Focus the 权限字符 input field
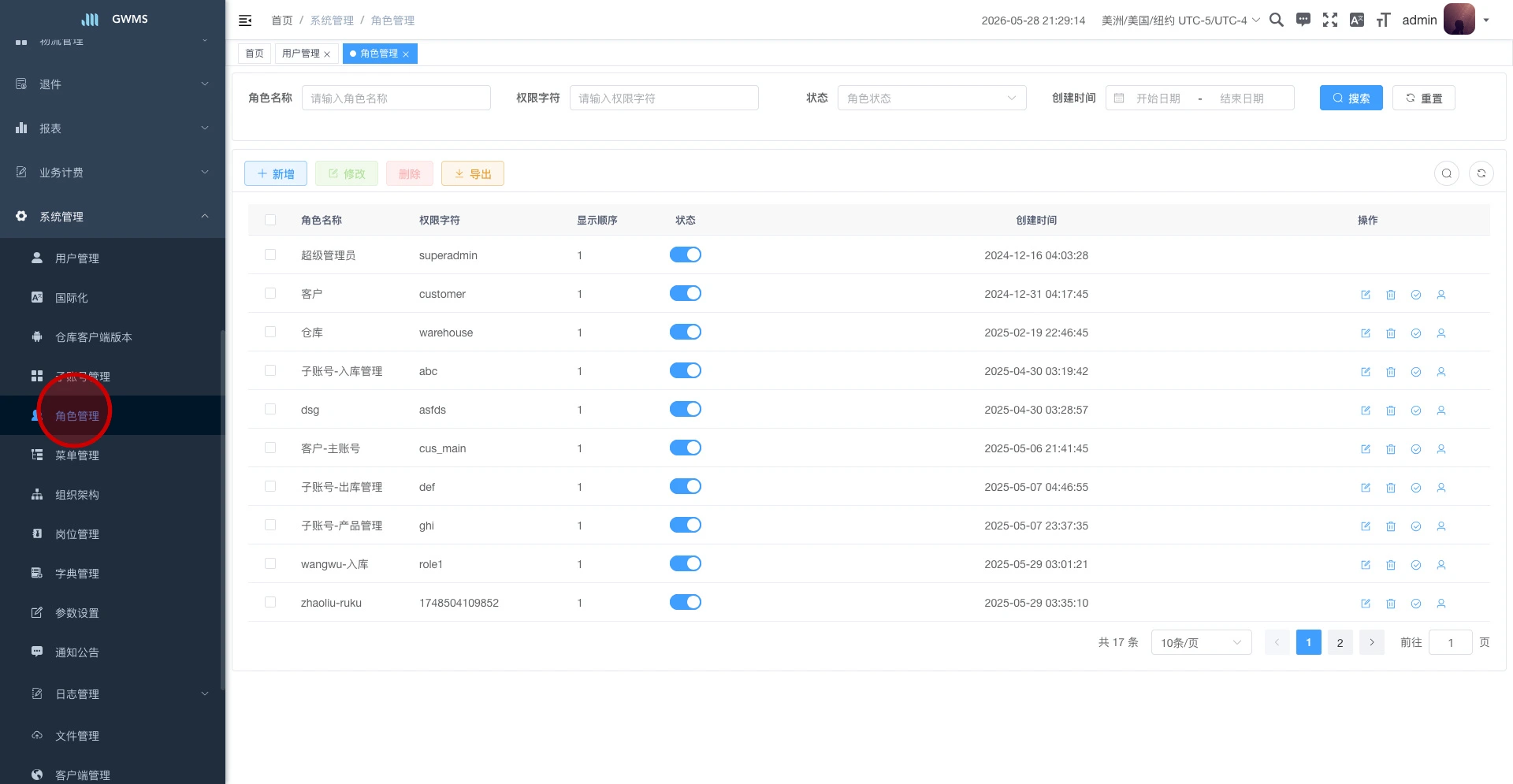 click(x=664, y=98)
